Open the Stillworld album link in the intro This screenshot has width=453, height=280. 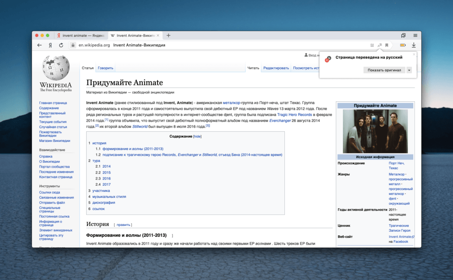[140, 127]
